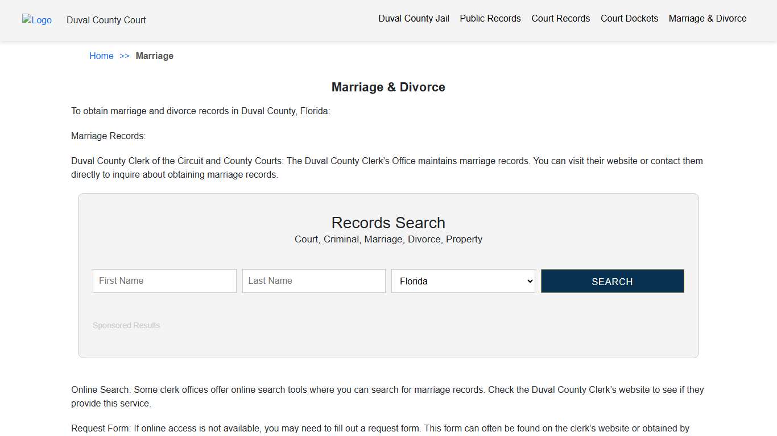
Task: Focus the Last Name input box
Action: tap(313, 280)
